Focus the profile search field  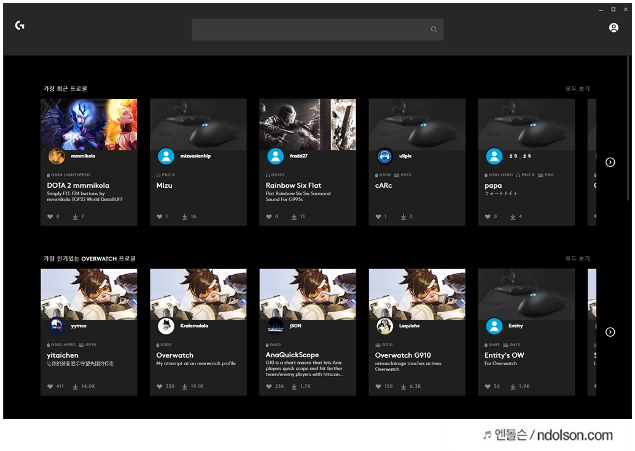click(317, 29)
